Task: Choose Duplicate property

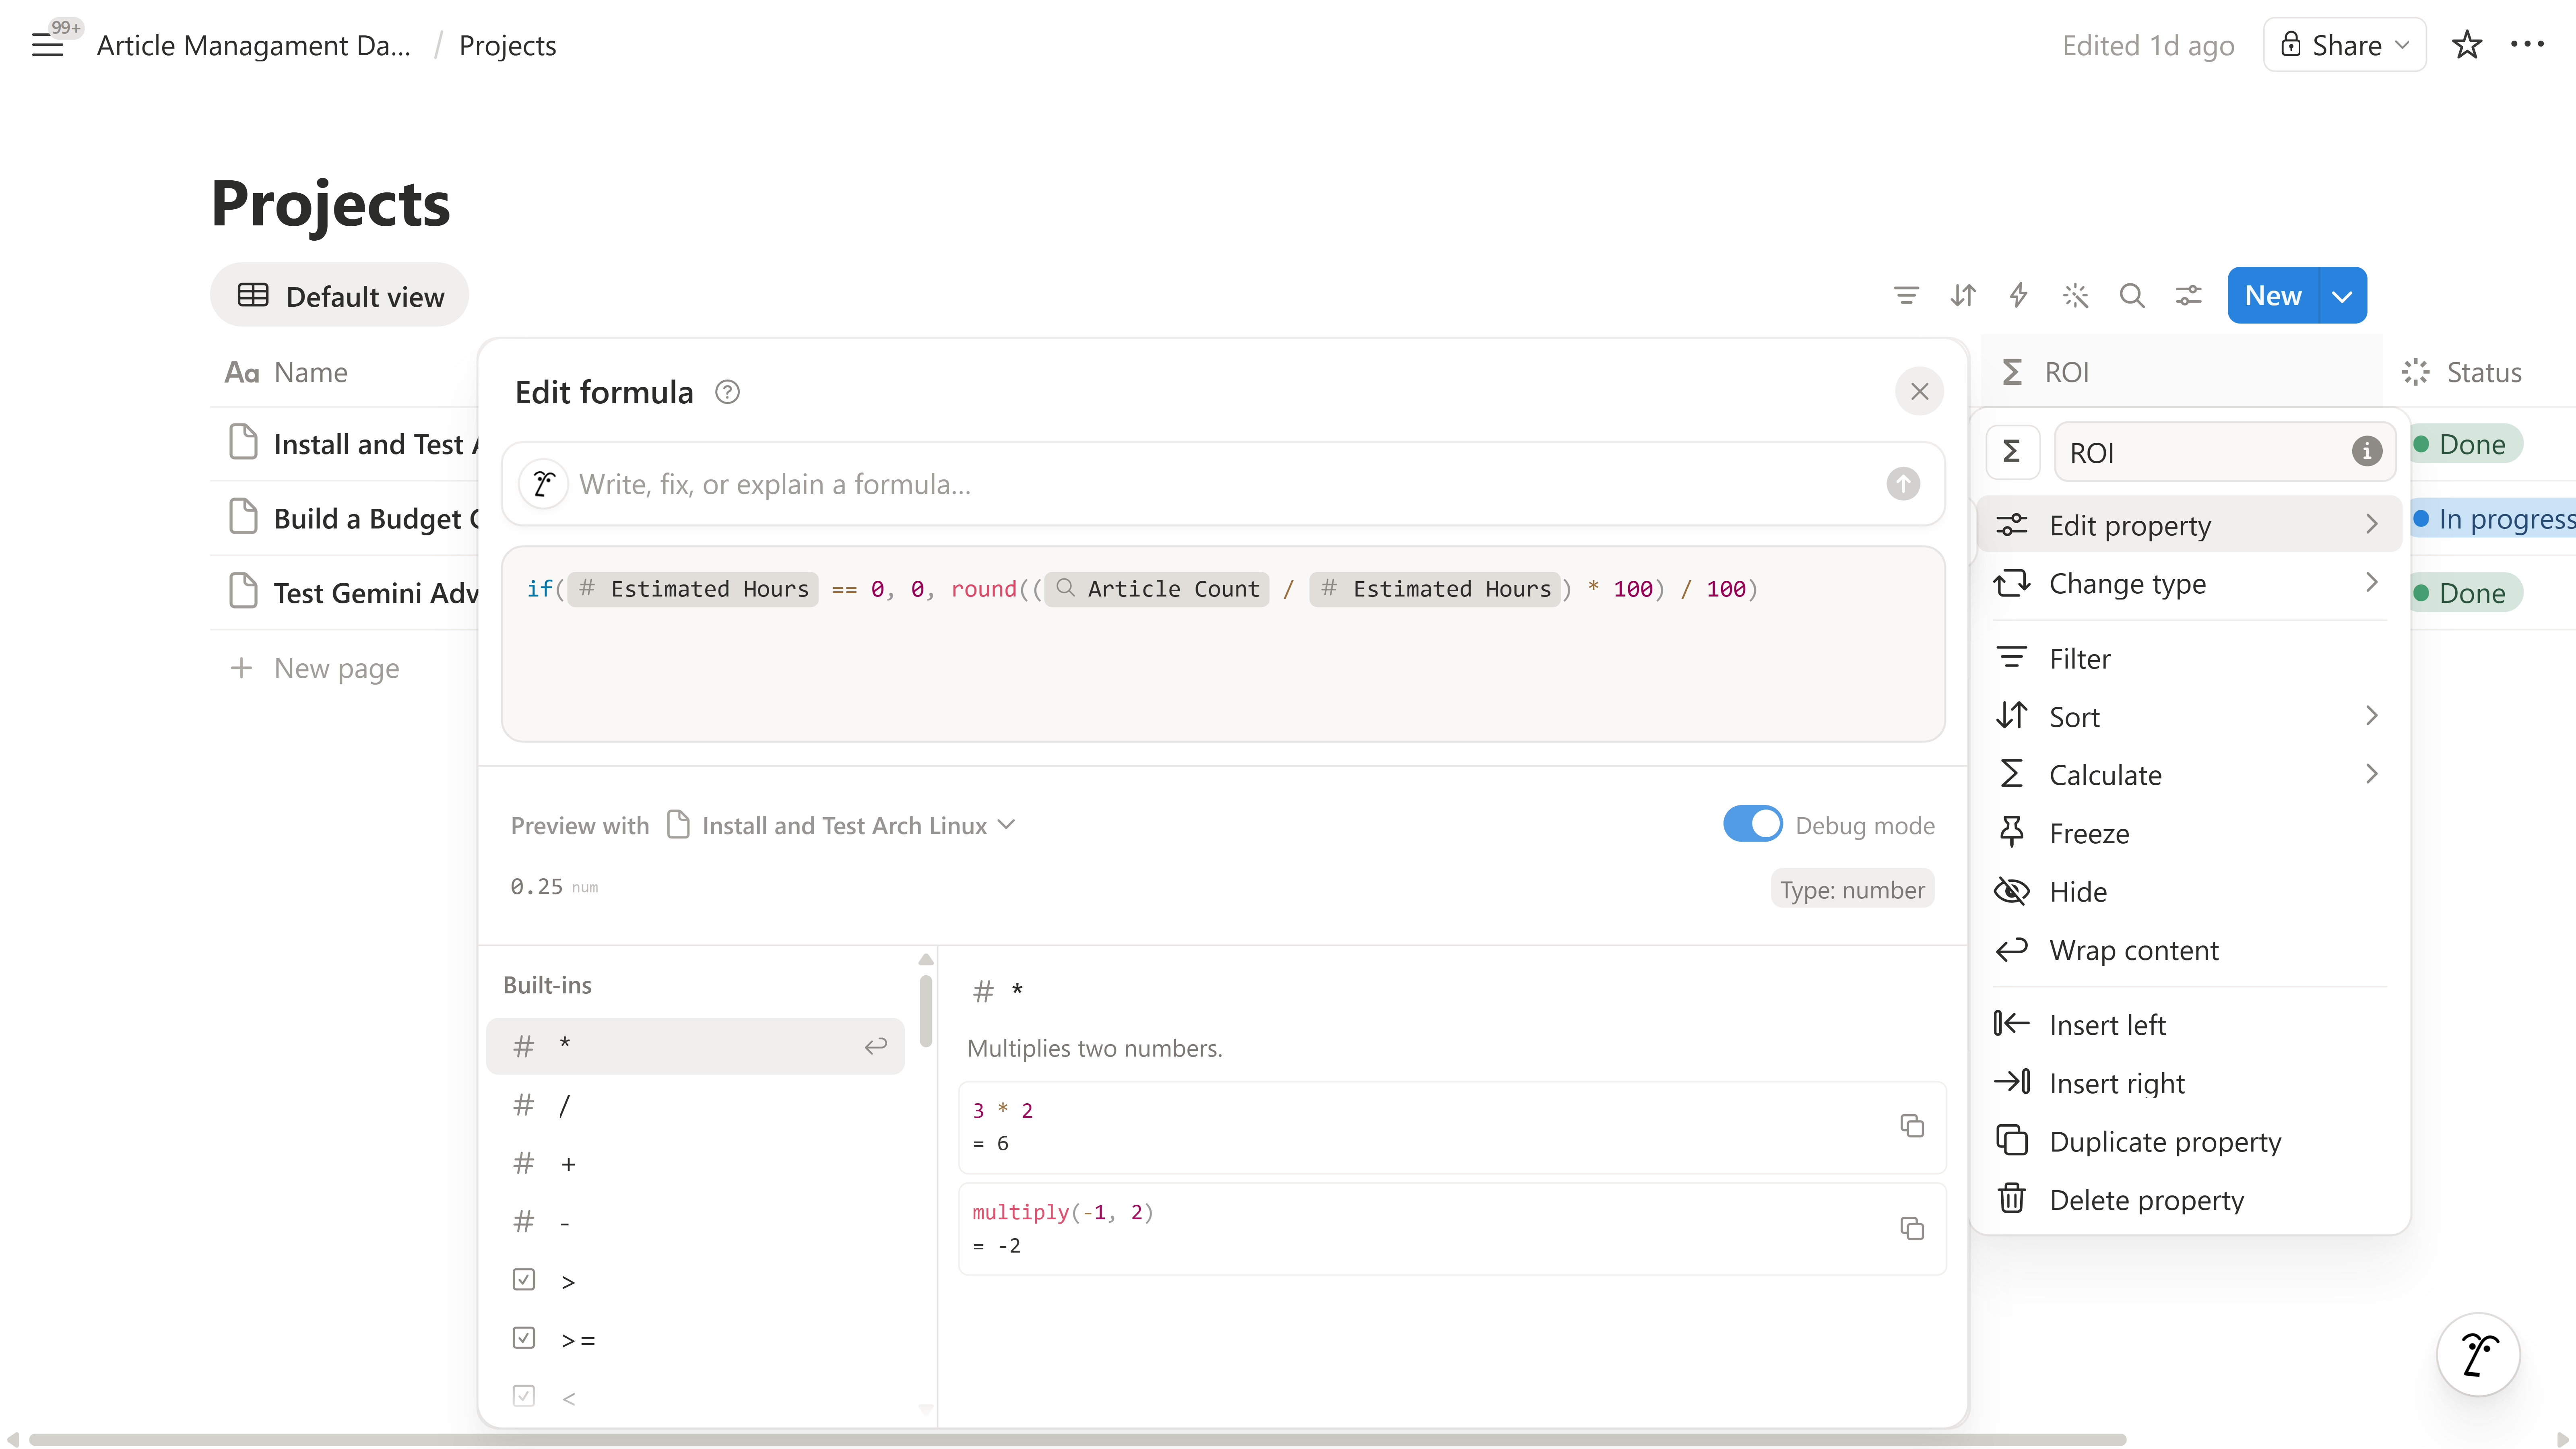Action: (x=2190, y=1141)
